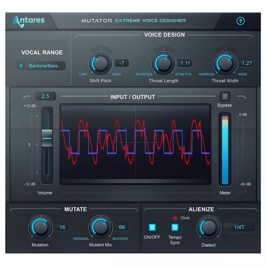Image resolution: width=266 pixels, height=266 pixels.
Task: Click the Volume fader handle
Action: coord(47,138)
